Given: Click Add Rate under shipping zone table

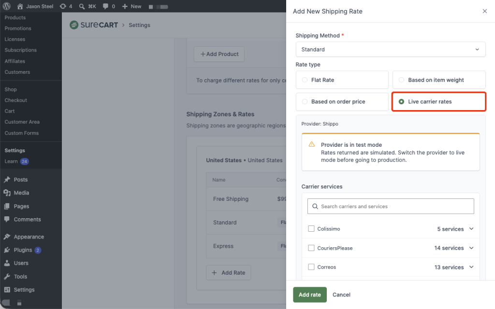Looking at the screenshot, I should pyautogui.click(x=229, y=273).
